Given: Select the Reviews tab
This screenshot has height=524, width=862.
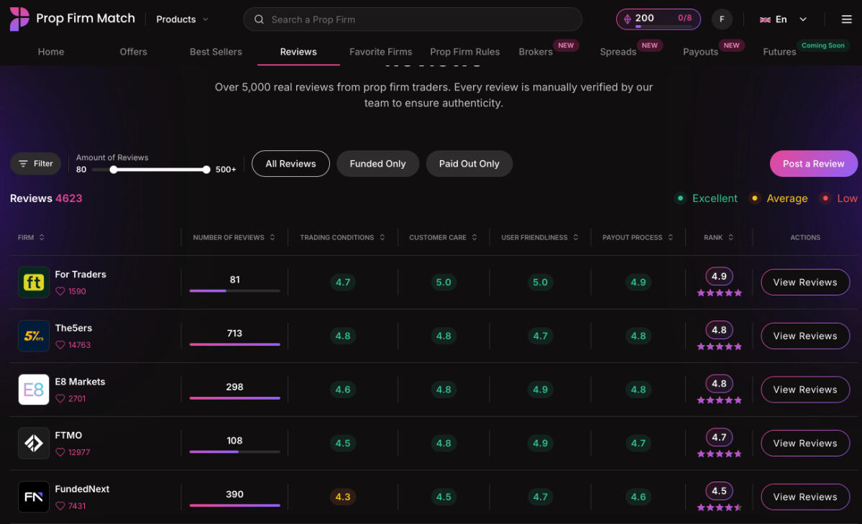Looking at the screenshot, I should (298, 52).
